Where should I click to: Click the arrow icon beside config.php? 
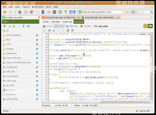pos(37,67)
